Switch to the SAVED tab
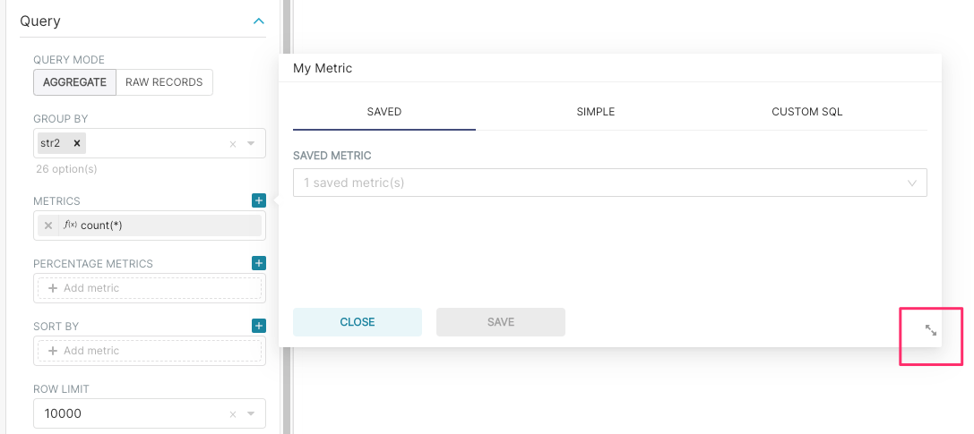Image resolution: width=974 pixels, height=434 pixels. coord(384,112)
